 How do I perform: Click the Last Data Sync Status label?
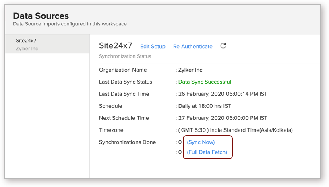(x=126, y=82)
